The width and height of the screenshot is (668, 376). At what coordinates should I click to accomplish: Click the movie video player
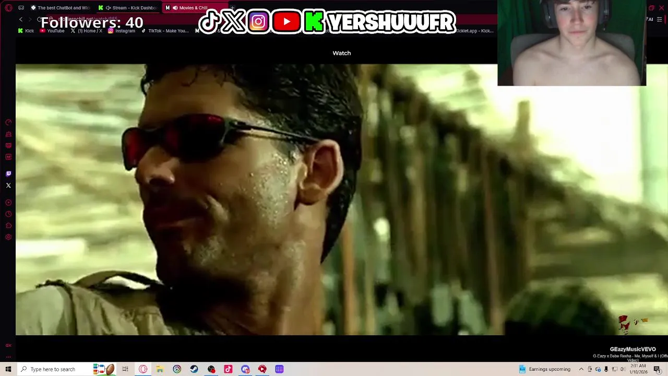[x=342, y=199]
